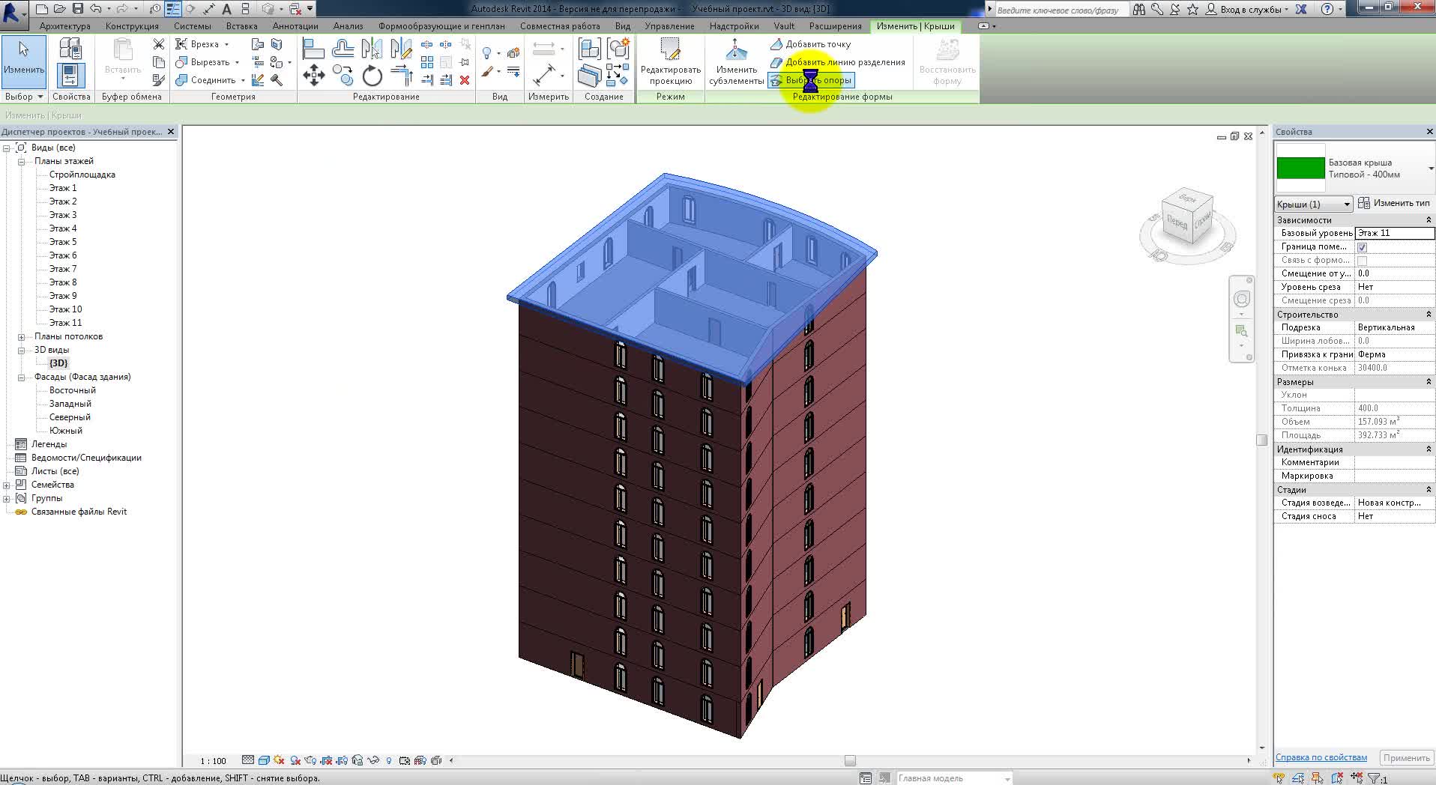The width and height of the screenshot is (1436, 785).
Task: Click the Open folder icon in quick access toolbar
Action: (60, 9)
